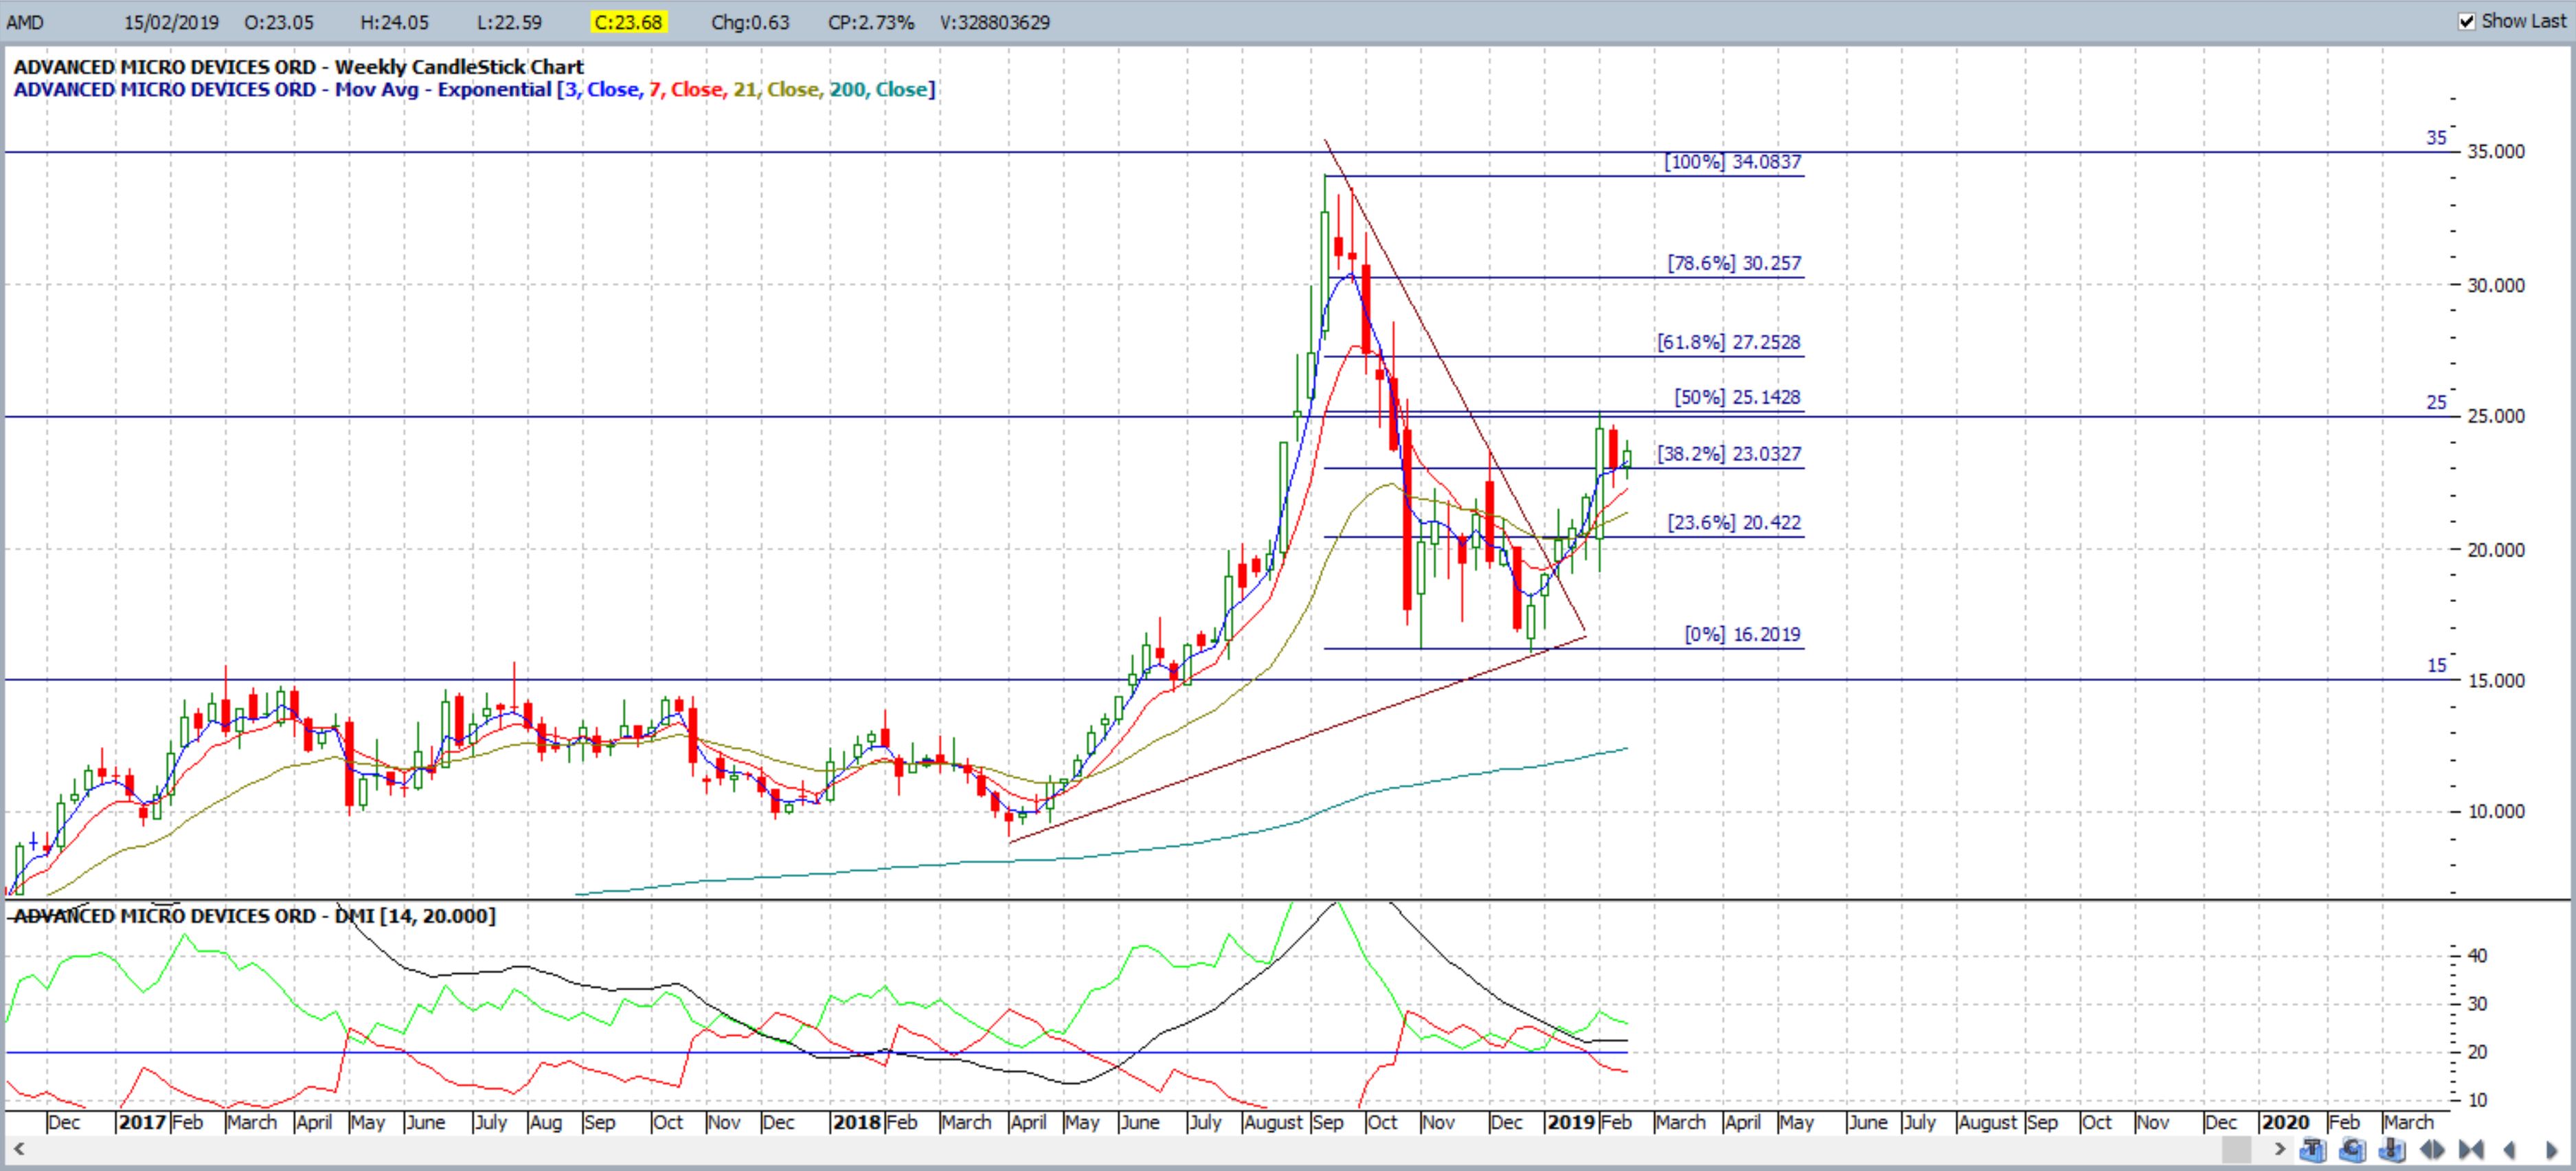Viewport: 2576px width, 1171px height.
Task: Toggle the Show Last checkbox
Action: pos(2467,21)
